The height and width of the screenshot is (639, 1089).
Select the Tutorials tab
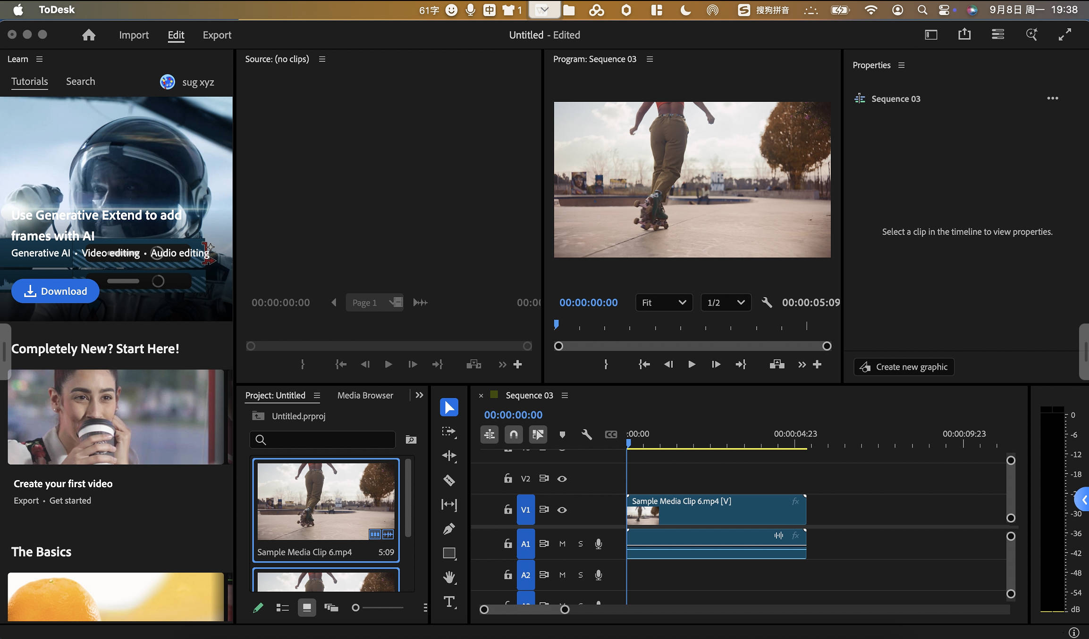click(29, 81)
